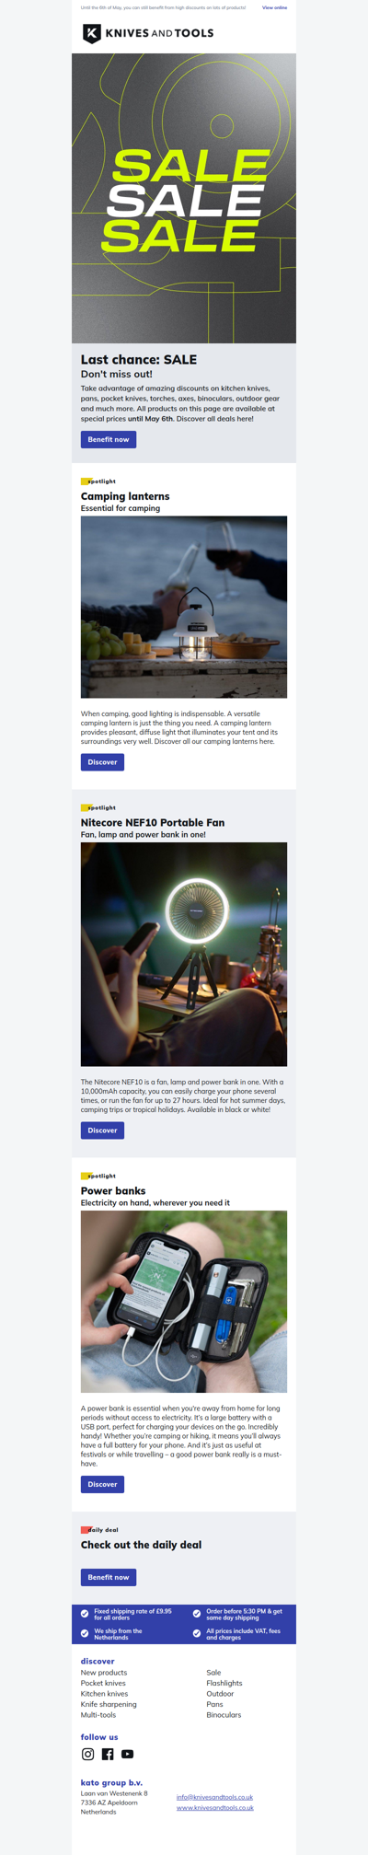Click the Knives and Tools logo
The width and height of the screenshot is (368, 1855).
pos(148,33)
